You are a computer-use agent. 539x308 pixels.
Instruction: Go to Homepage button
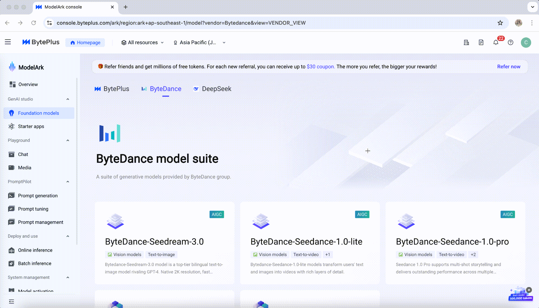click(85, 42)
